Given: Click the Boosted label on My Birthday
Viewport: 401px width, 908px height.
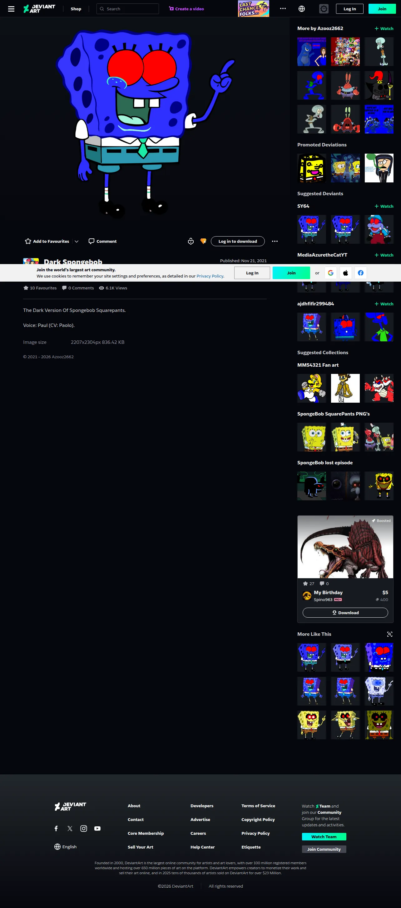Looking at the screenshot, I should [381, 521].
